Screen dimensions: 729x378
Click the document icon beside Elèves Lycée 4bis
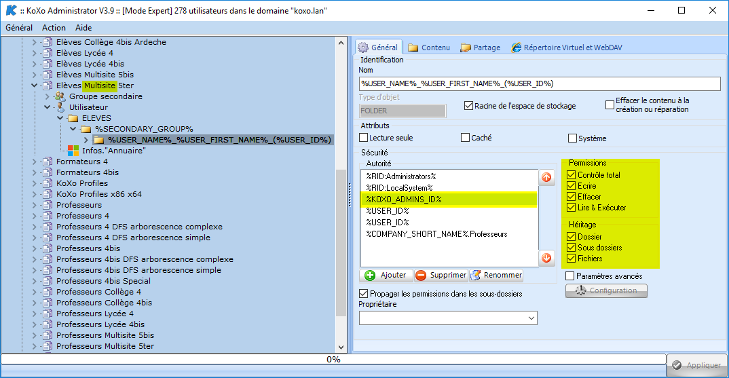tap(47, 64)
